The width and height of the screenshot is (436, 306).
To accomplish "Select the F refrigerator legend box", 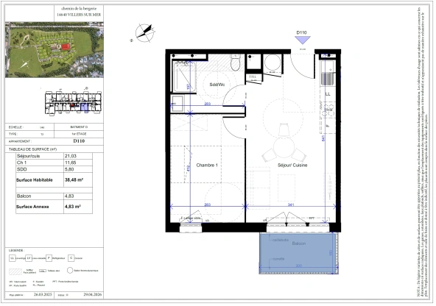I will [49, 258].
